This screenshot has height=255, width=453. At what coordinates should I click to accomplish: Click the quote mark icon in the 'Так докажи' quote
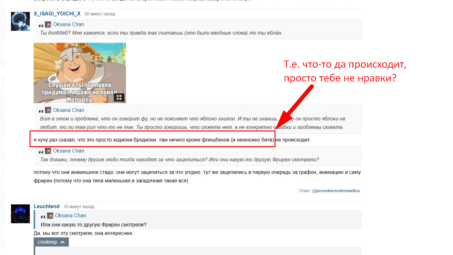pos(41,151)
